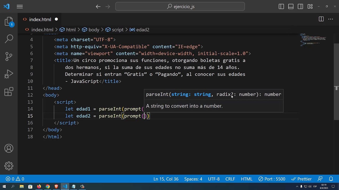The width and height of the screenshot is (339, 190).
Task: Open Brave browser from the taskbar
Action: [56, 187]
